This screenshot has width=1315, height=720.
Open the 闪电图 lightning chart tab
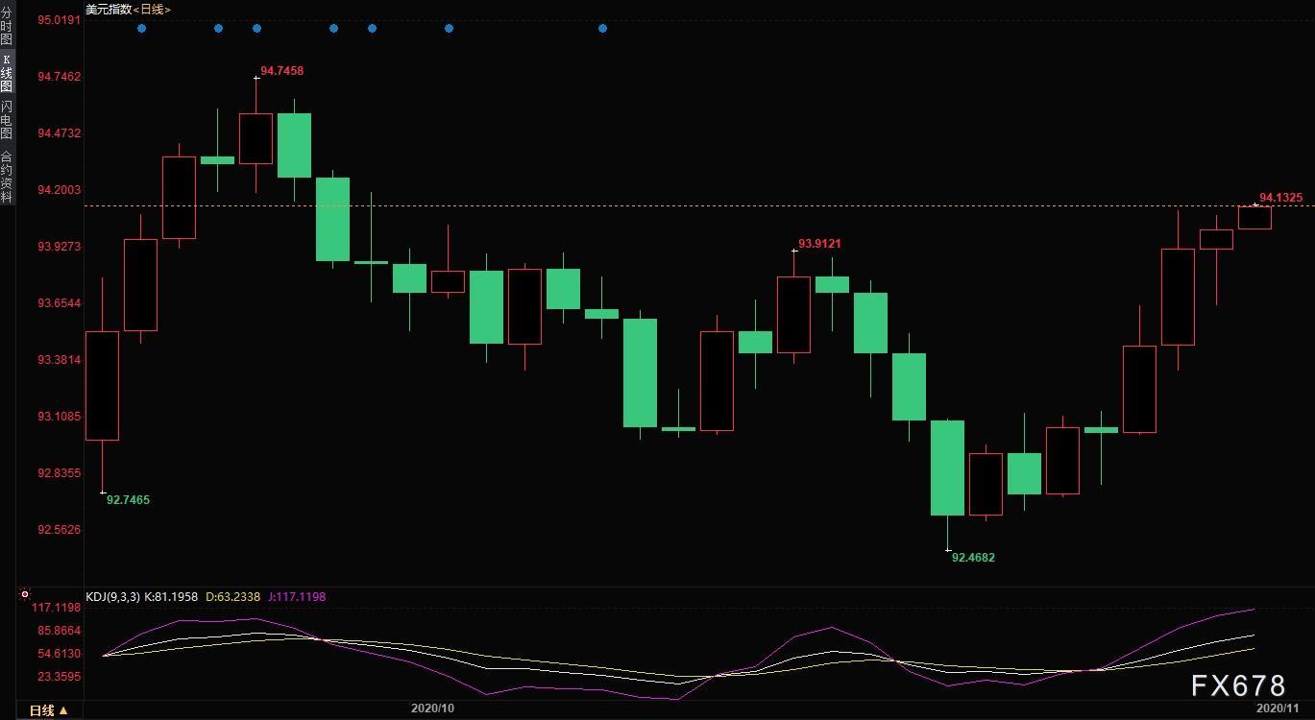coord(7,120)
